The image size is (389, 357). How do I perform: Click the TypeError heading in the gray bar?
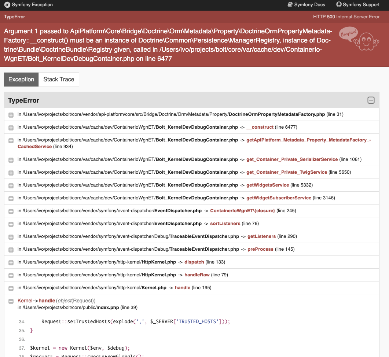(x=23, y=100)
